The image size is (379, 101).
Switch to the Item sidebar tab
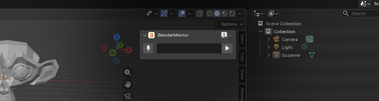tap(242, 39)
